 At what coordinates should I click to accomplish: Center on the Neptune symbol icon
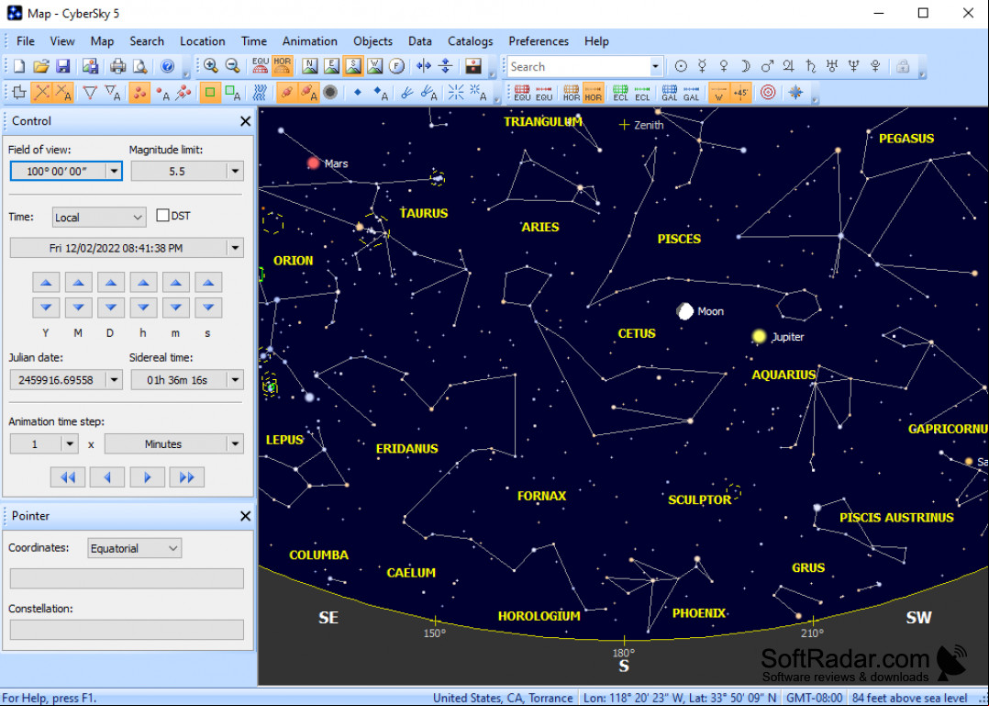[853, 66]
